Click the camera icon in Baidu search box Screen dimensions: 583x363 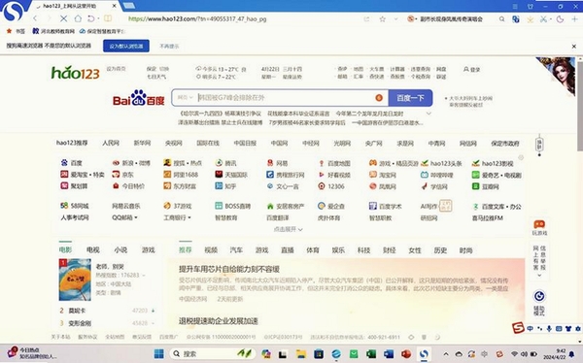click(x=379, y=98)
